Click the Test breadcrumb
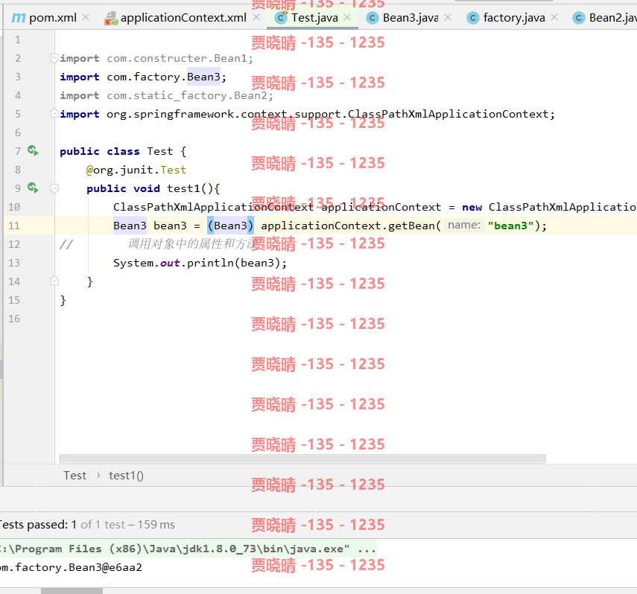637x594 pixels. (75, 476)
